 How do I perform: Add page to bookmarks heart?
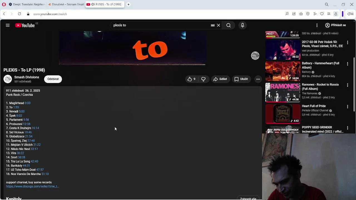pyautogui.click(x=322, y=14)
